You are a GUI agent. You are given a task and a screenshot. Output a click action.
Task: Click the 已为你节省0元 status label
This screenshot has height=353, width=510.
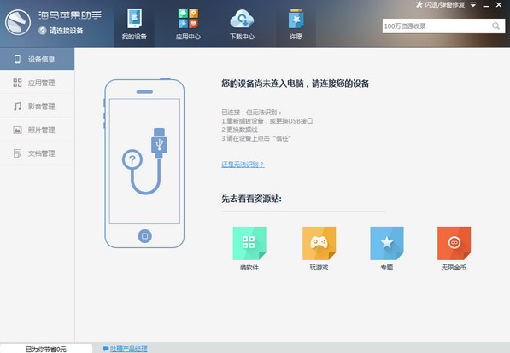tap(46, 349)
